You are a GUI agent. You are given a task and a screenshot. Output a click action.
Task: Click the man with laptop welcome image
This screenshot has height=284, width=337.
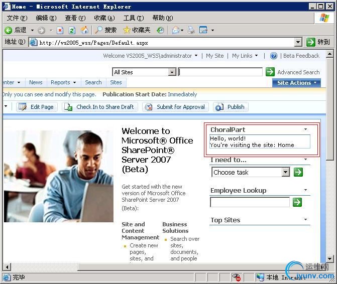(58, 176)
